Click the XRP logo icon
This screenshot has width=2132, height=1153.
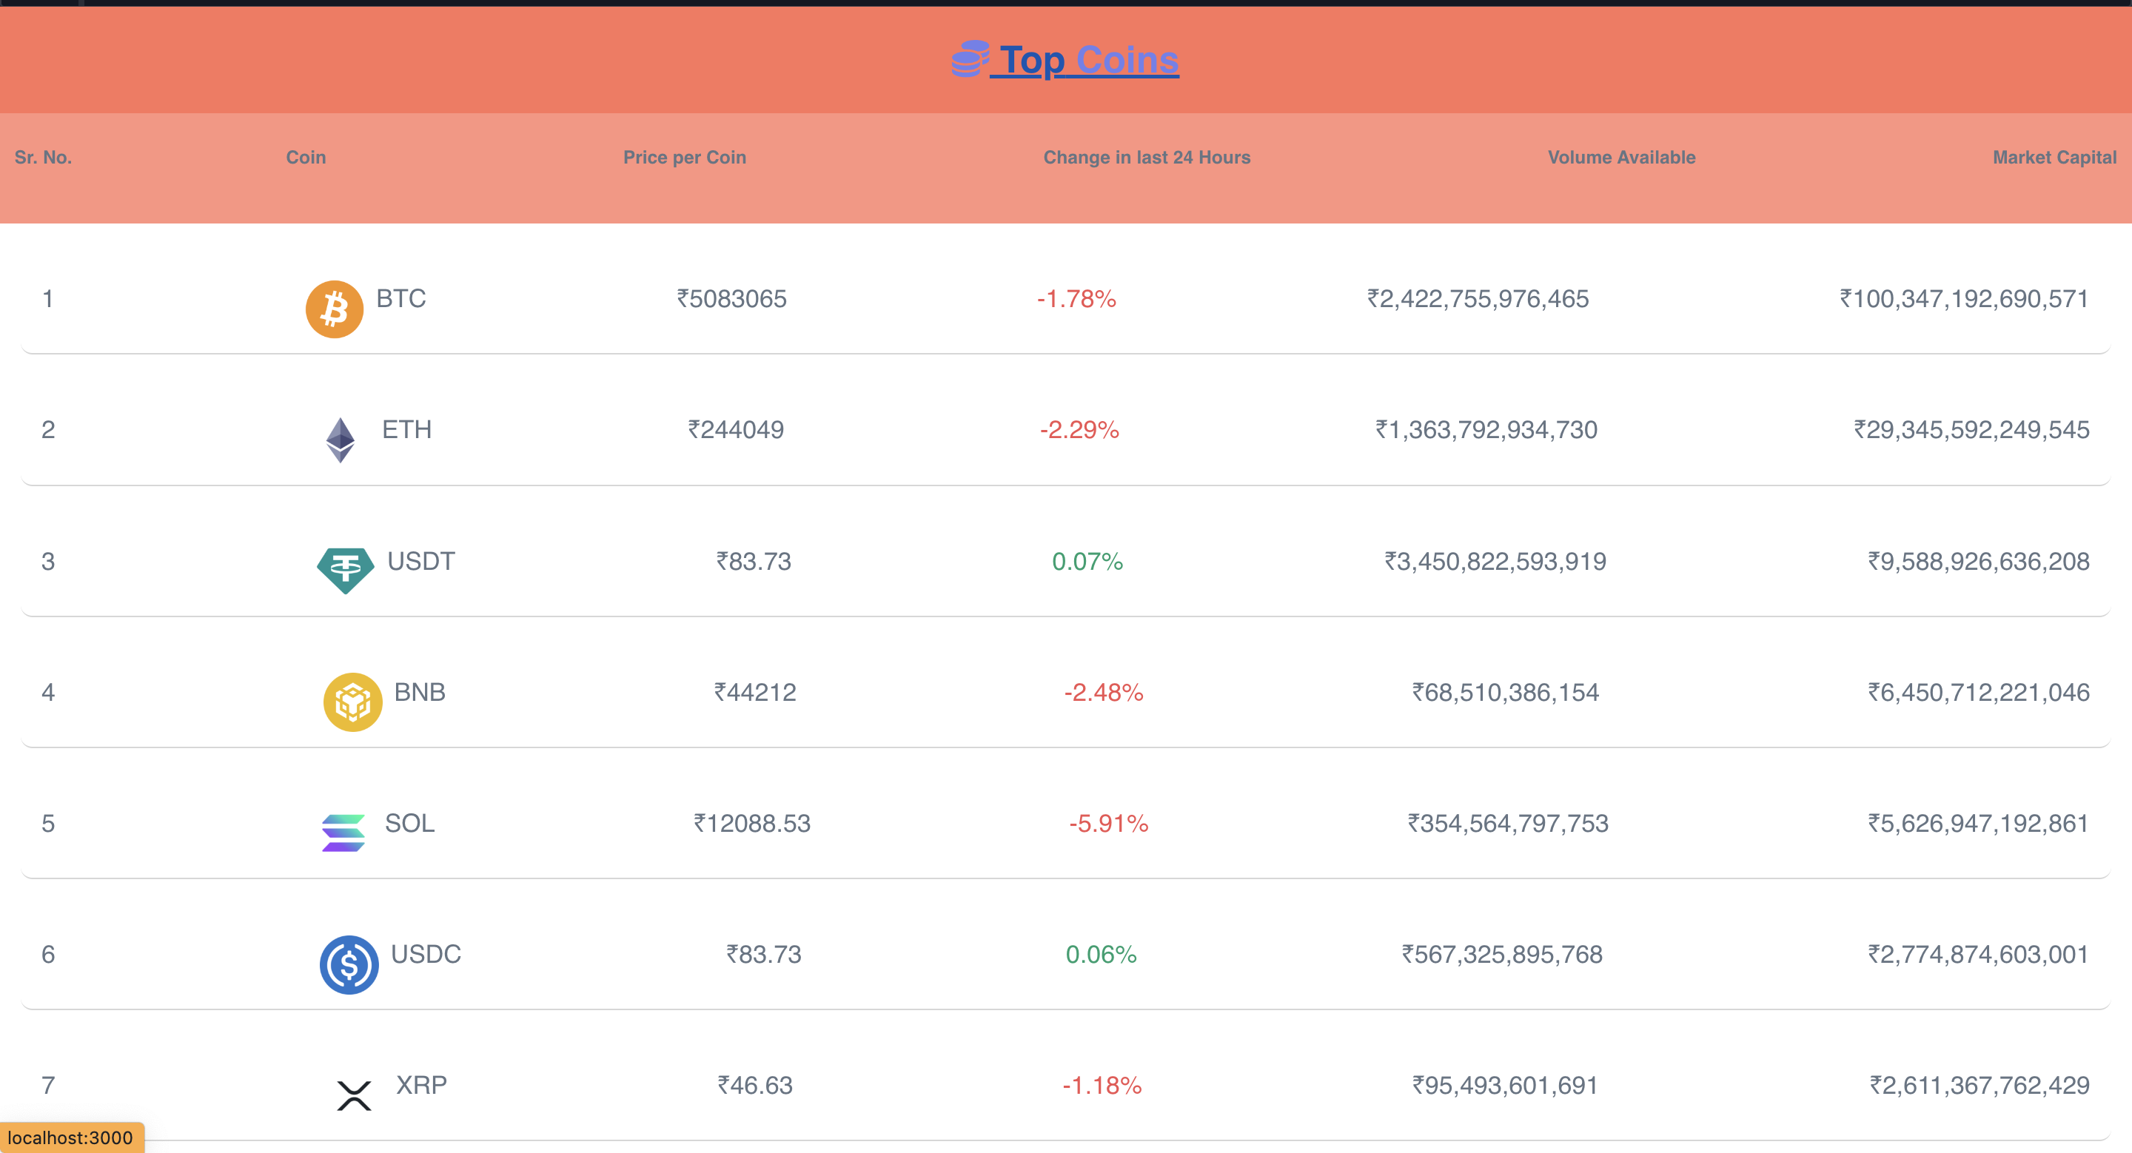coord(355,1095)
